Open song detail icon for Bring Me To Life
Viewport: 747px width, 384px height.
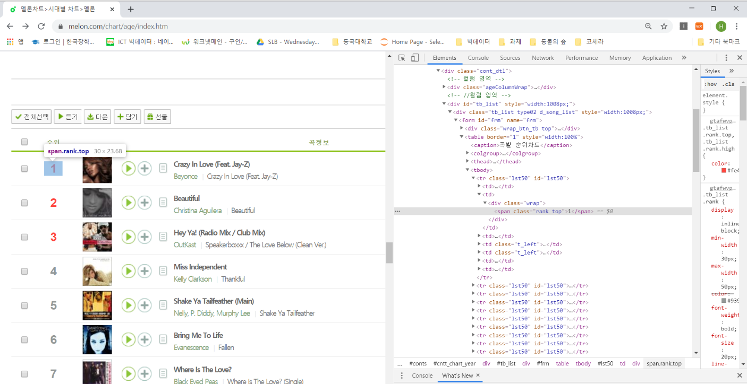[163, 339]
